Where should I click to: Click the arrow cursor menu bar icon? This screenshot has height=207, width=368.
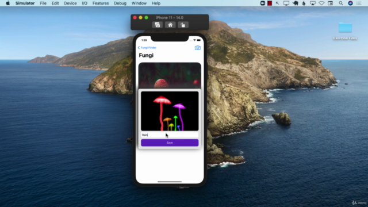click(277, 3)
